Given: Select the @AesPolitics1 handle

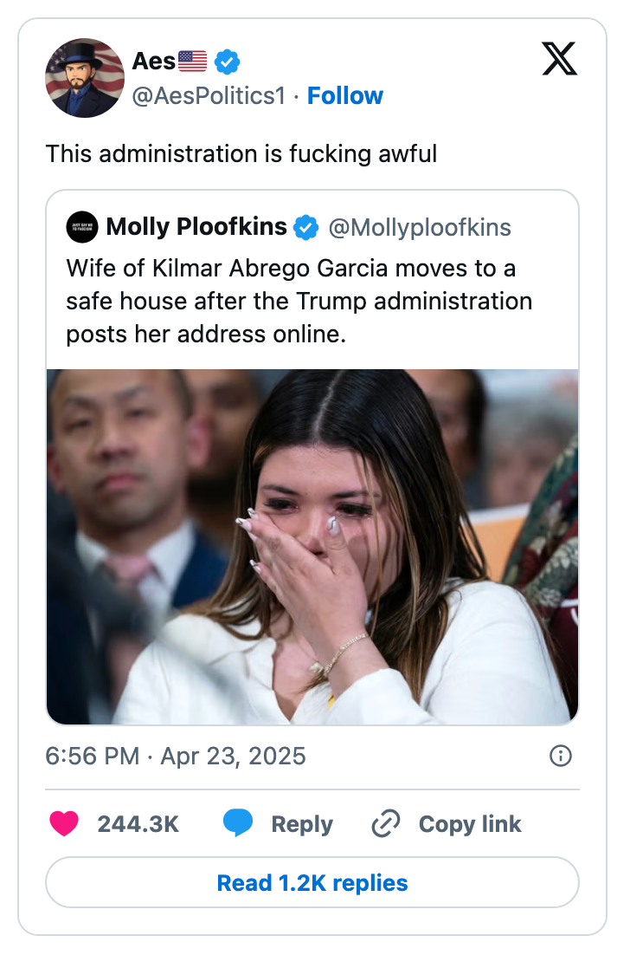Looking at the screenshot, I should (x=207, y=96).
